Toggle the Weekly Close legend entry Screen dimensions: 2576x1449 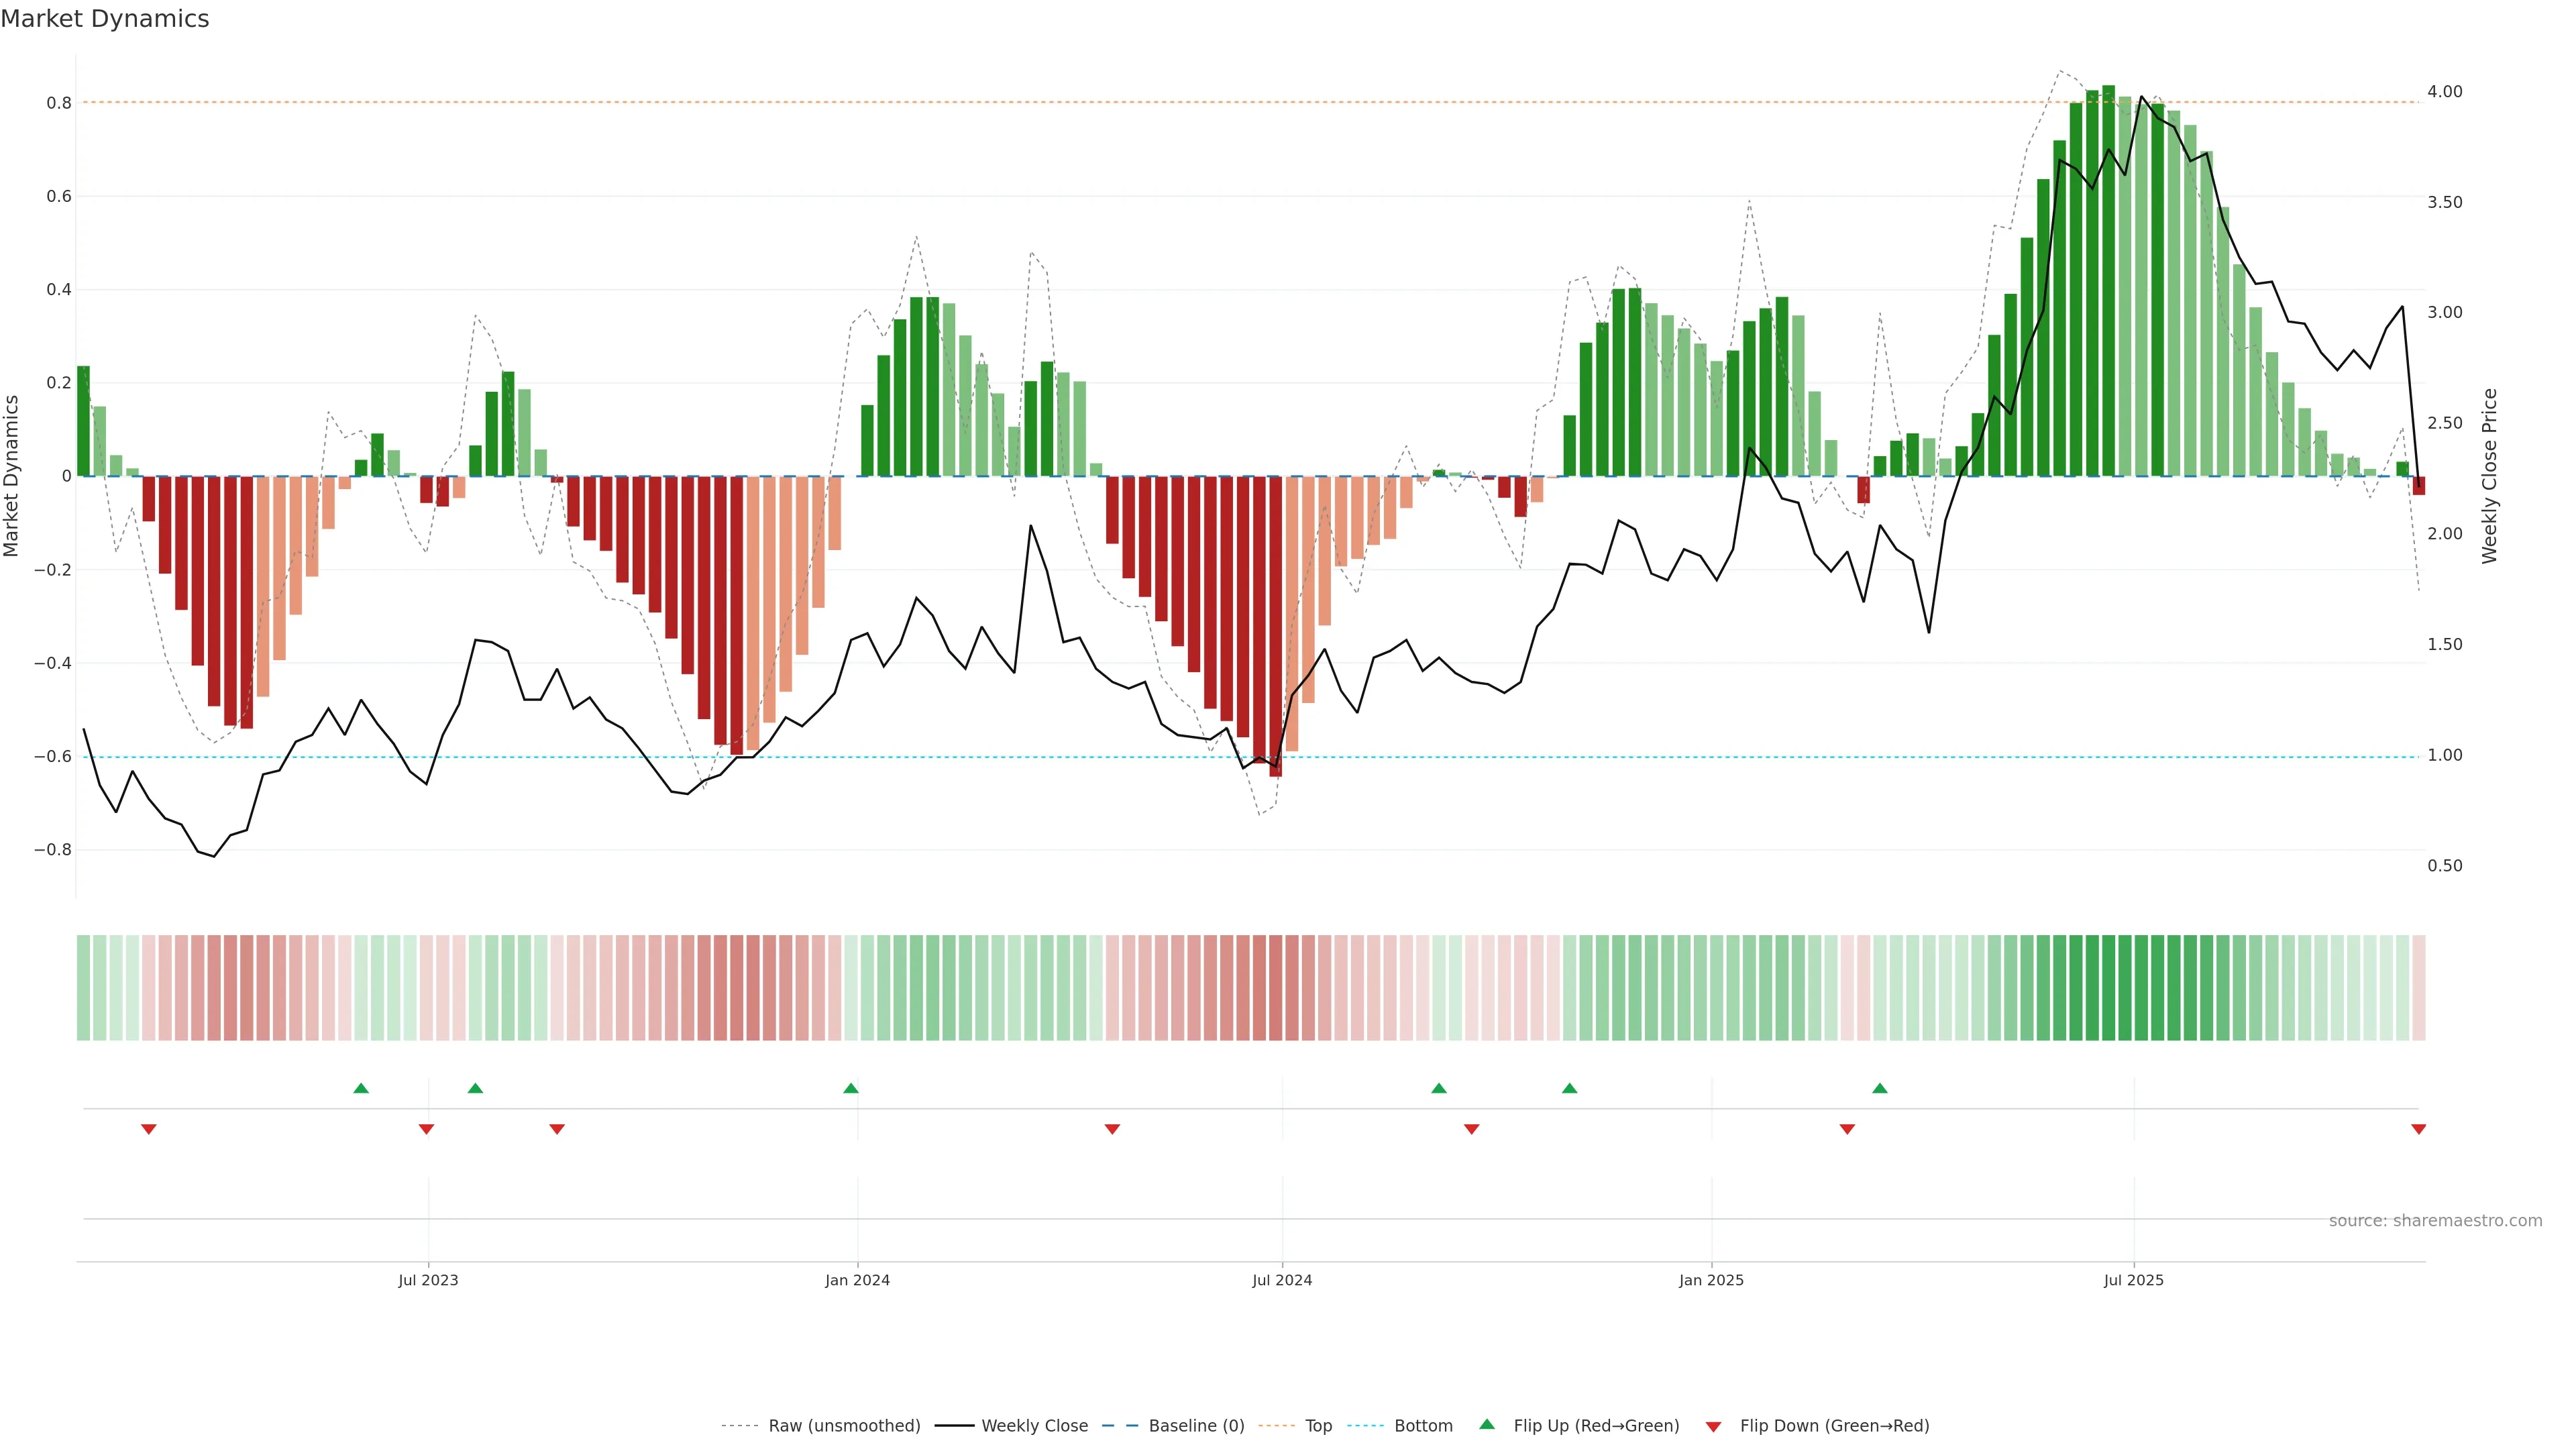1034,1425
